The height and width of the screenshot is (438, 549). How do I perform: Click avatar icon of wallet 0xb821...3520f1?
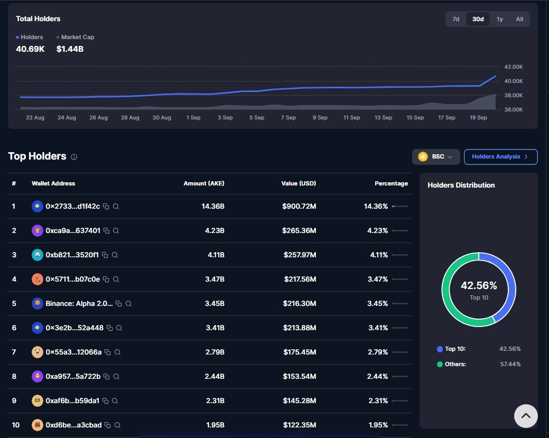coord(38,255)
